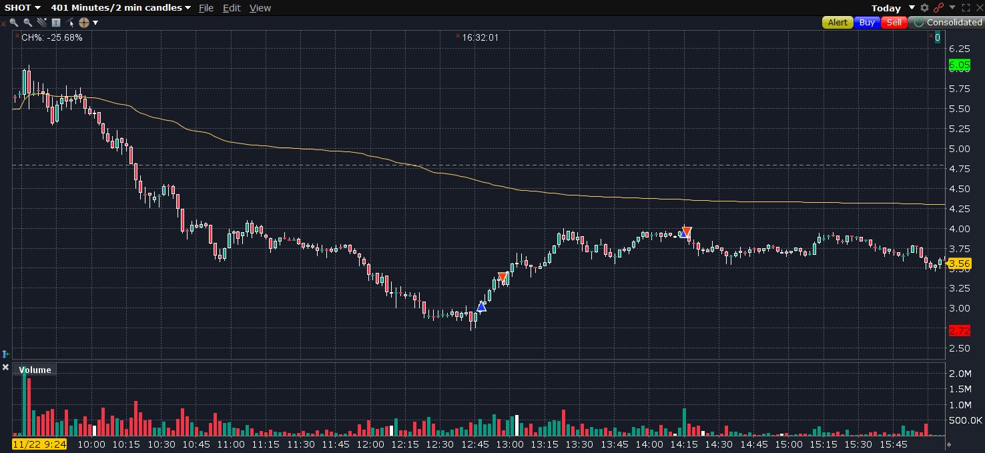Open the File menu
This screenshot has width=985, height=453.
click(206, 8)
